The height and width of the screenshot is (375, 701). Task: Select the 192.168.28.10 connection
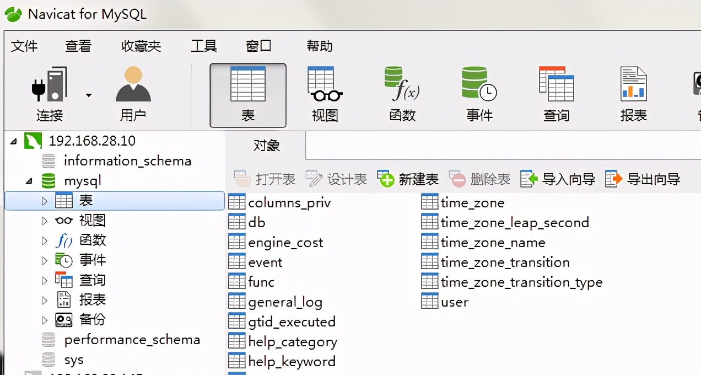pyautogui.click(x=91, y=141)
